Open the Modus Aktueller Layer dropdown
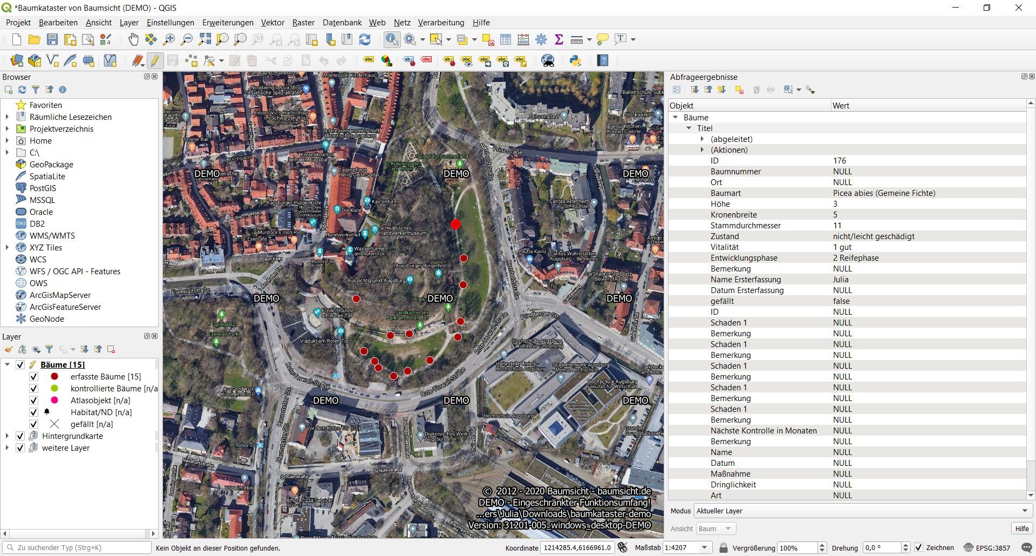The width and height of the screenshot is (1036, 556). [x=863, y=511]
